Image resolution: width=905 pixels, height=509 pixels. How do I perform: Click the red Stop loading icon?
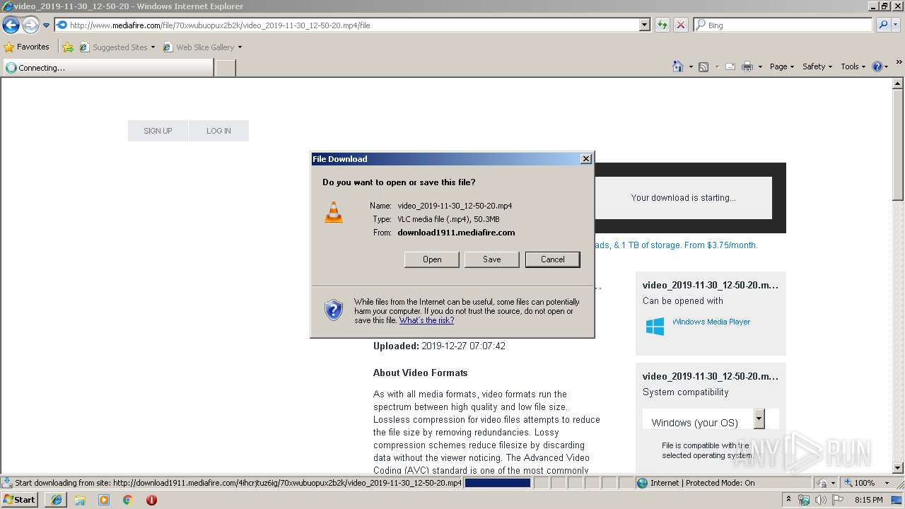tap(680, 25)
